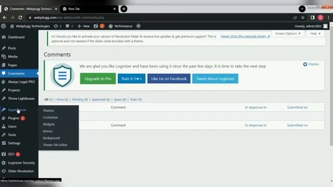Filter comments by Mine
The image size is (333, 187).
coord(62,99)
